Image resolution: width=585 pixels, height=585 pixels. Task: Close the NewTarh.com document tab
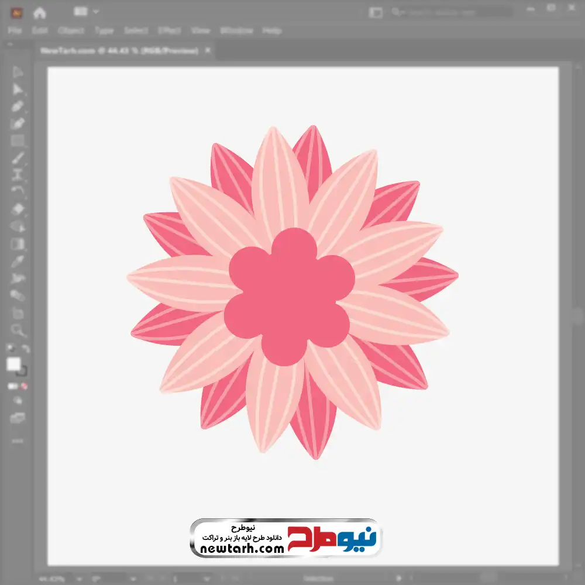[x=208, y=51]
